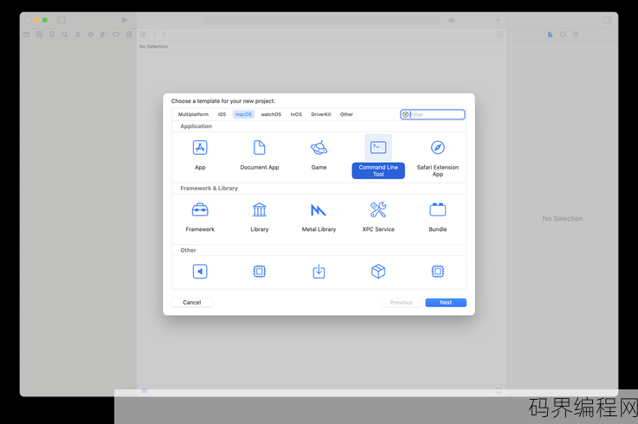
Task: Open the Report navigator icon
Action: 129,35
